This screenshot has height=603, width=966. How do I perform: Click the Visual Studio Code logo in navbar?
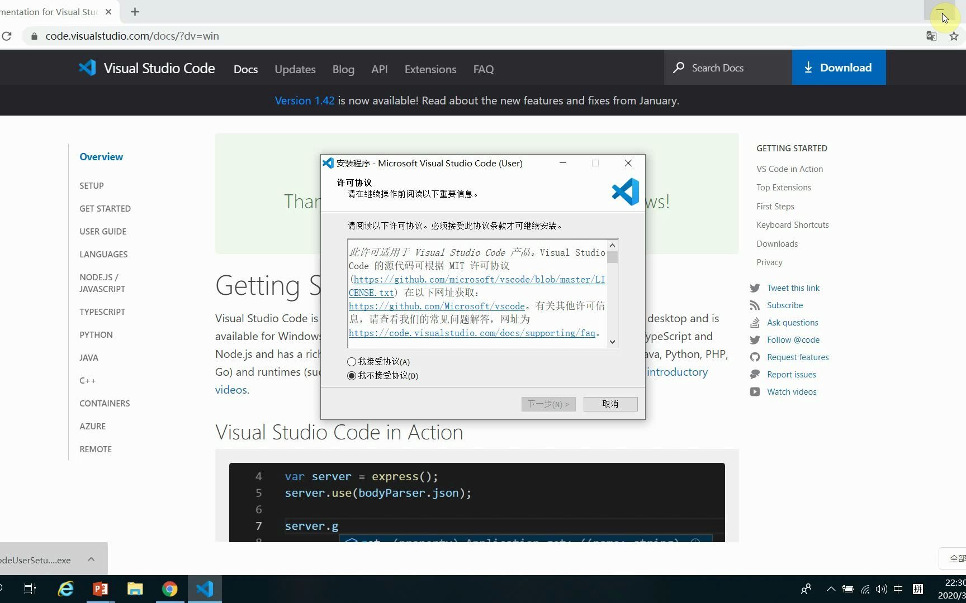coord(88,67)
